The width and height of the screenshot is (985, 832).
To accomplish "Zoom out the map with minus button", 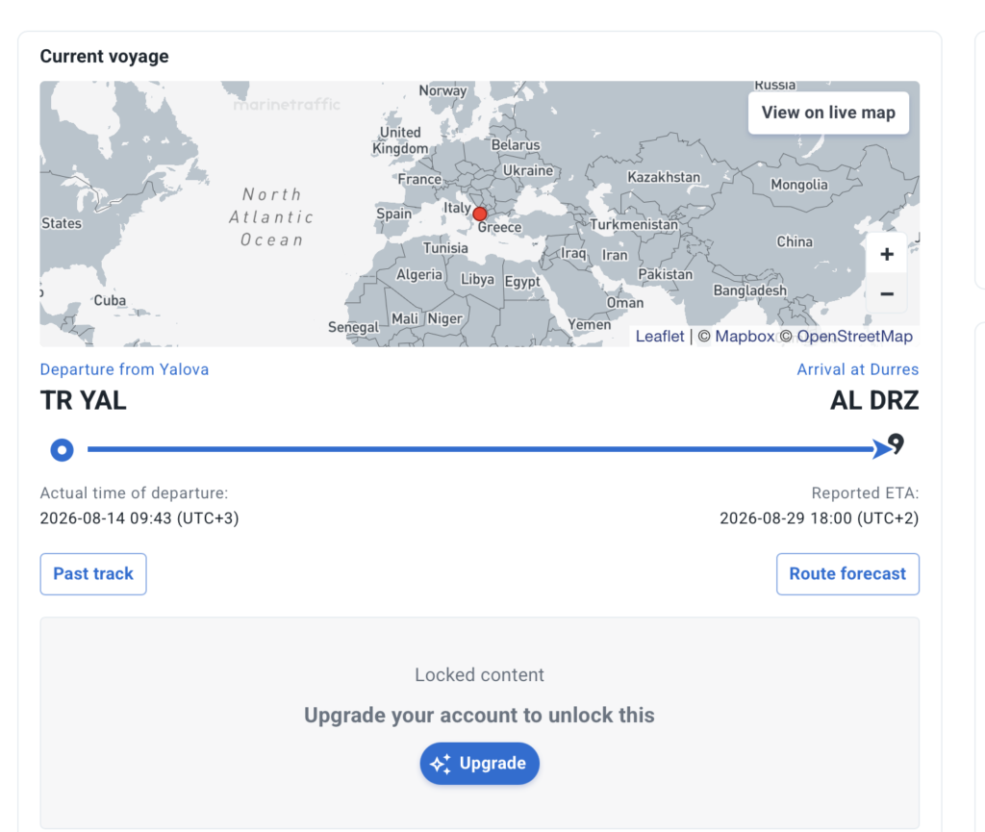I will pyautogui.click(x=886, y=293).
